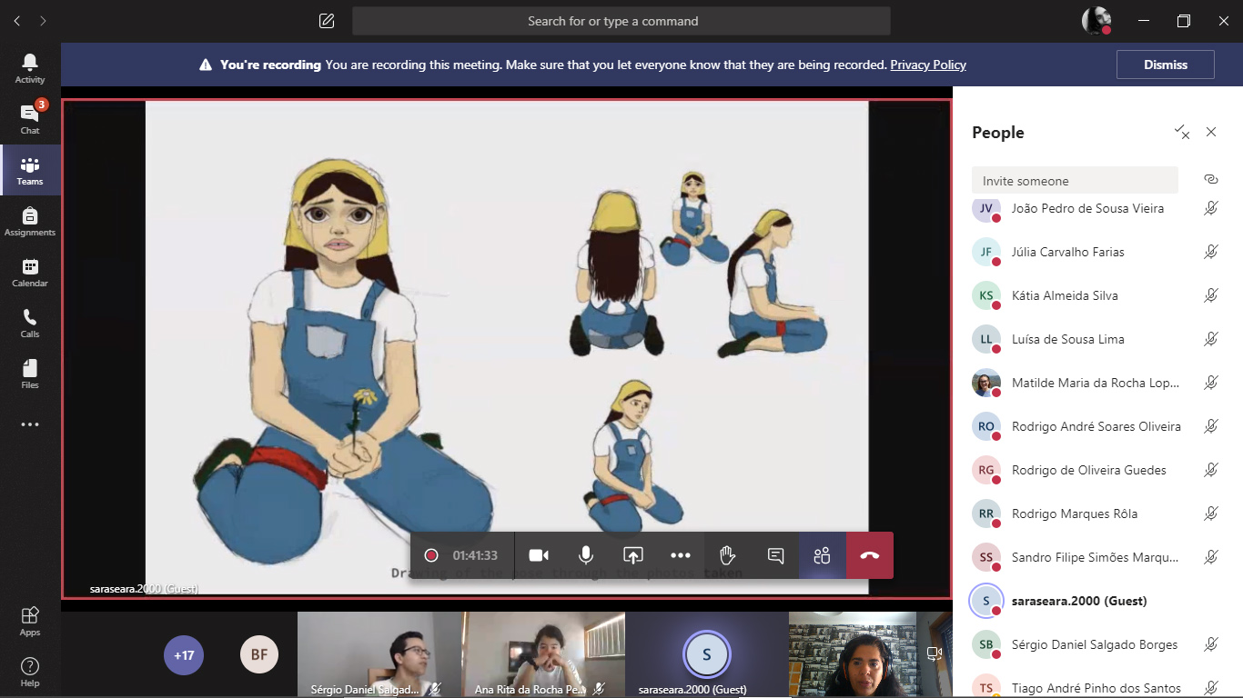Select Matilde Maria da Rocha participant
The width and height of the screenshot is (1243, 698).
[x=1095, y=383]
